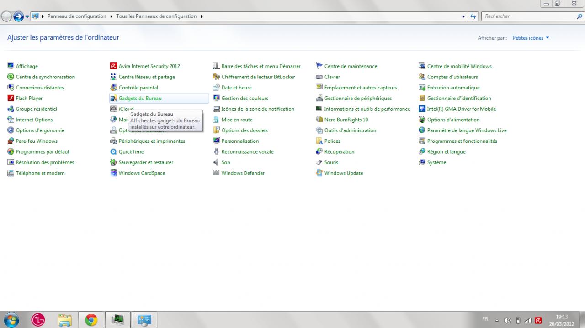This screenshot has height=328, width=585.
Task: Open Centre Réseau et partage
Action: (147, 77)
